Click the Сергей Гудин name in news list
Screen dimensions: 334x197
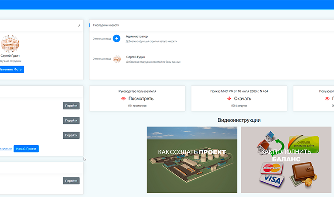136,57
